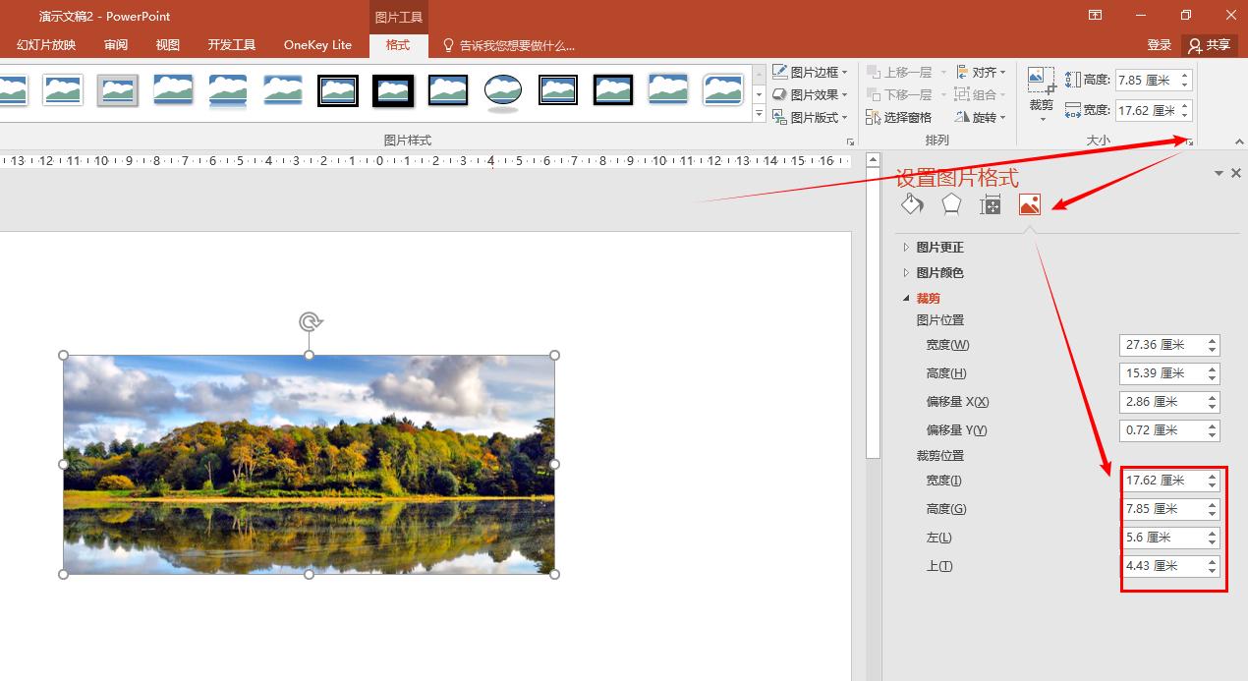Expand the 图片更正 section

[x=939, y=248]
